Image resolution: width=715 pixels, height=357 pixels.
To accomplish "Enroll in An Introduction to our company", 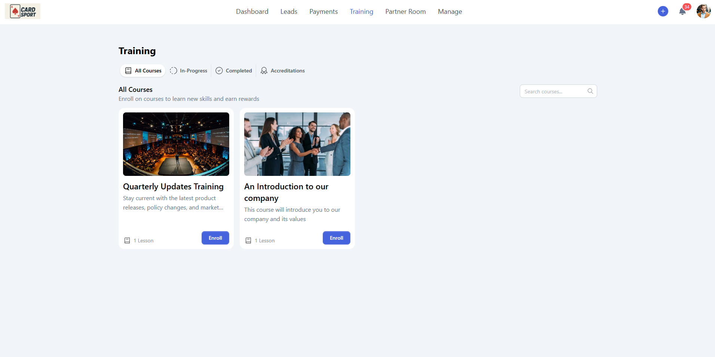I will point(336,238).
